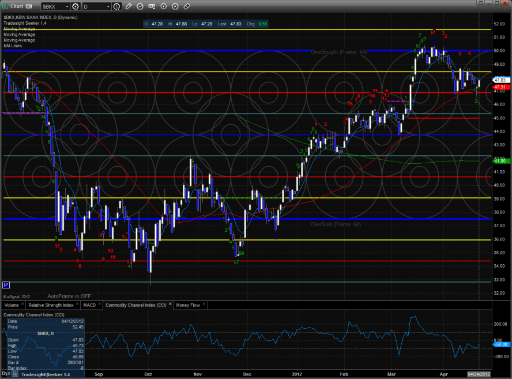Close the Commodity Channel Index tab
The height and width of the screenshot is (379, 512).
coord(171,305)
